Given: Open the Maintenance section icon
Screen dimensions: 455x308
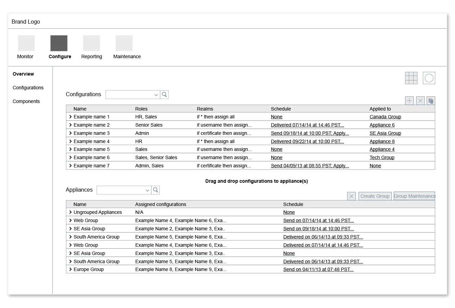Looking at the screenshot, I should point(124,43).
